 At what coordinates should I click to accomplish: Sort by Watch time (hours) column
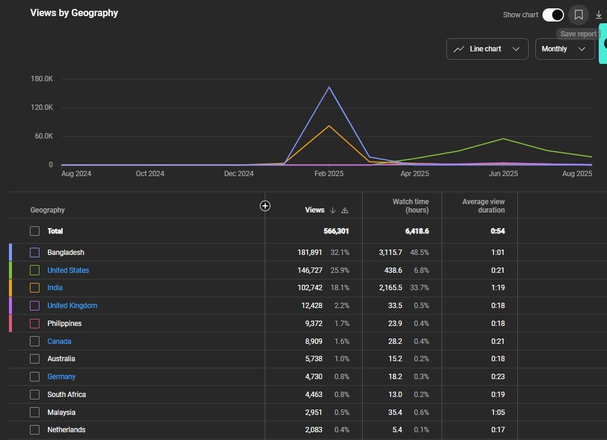click(x=410, y=206)
